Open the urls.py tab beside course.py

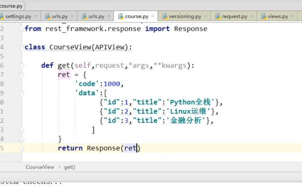(x=96, y=16)
